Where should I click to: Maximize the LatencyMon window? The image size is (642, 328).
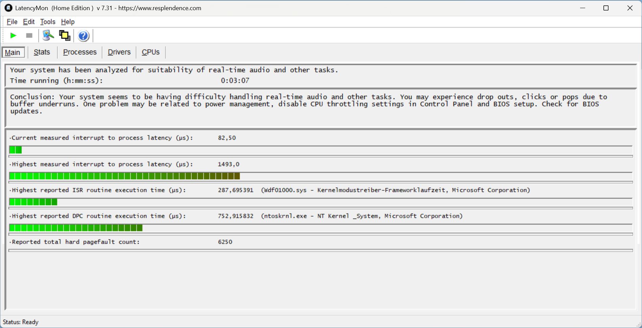pos(606,8)
